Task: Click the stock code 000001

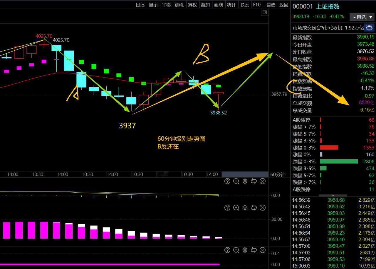Action: click(303, 6)
